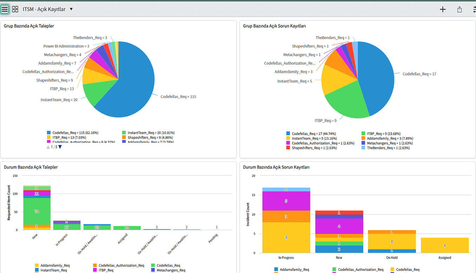Click ITBP_Req green slice in Sorun Kayıtları pie

click(x=348, y=102)
